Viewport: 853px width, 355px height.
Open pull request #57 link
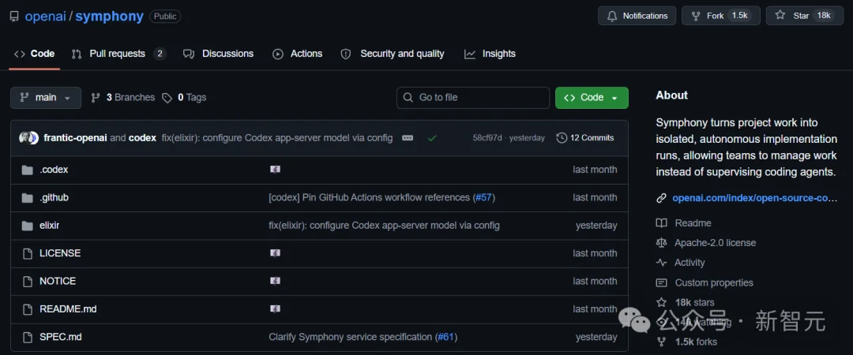483,197
